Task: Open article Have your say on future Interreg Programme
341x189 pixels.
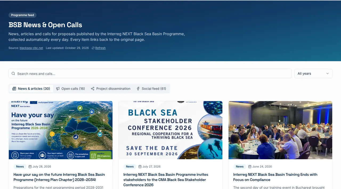Action: [59, 177]
